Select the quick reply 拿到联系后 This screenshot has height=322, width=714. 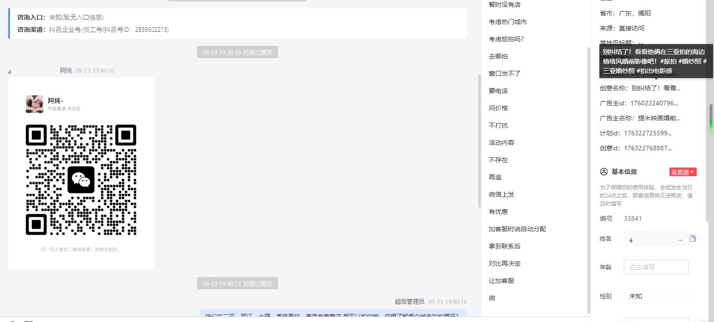tap(504, 246)
